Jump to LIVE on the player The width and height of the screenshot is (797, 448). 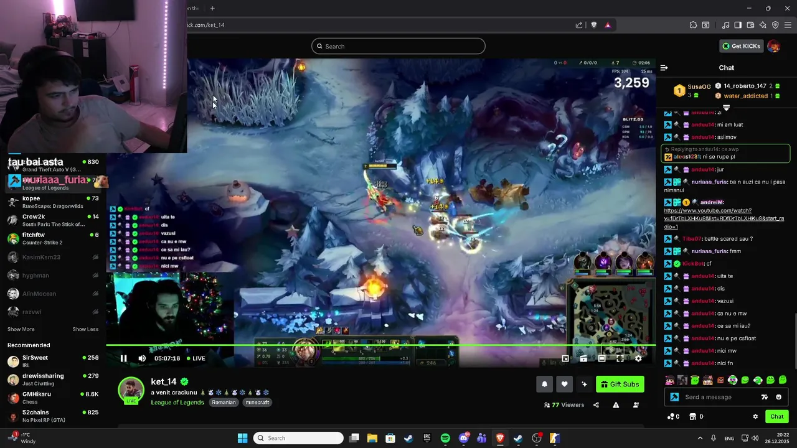click(x=196, y=358)
